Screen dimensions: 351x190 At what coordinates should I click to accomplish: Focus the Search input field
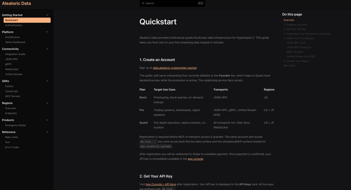pyautogui.click(x=172, y=3)
